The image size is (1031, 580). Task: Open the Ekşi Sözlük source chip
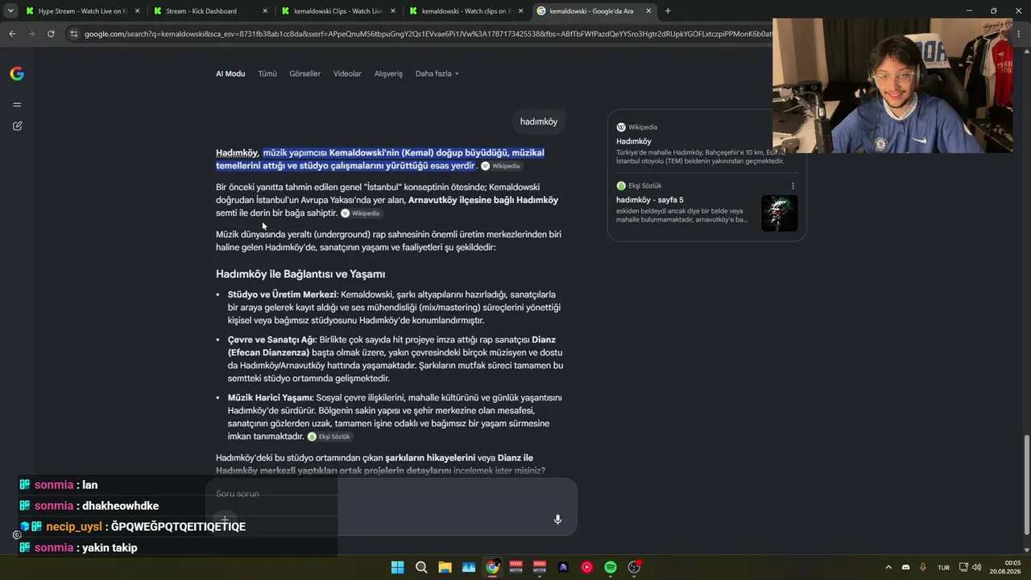[x=329, y=437]
